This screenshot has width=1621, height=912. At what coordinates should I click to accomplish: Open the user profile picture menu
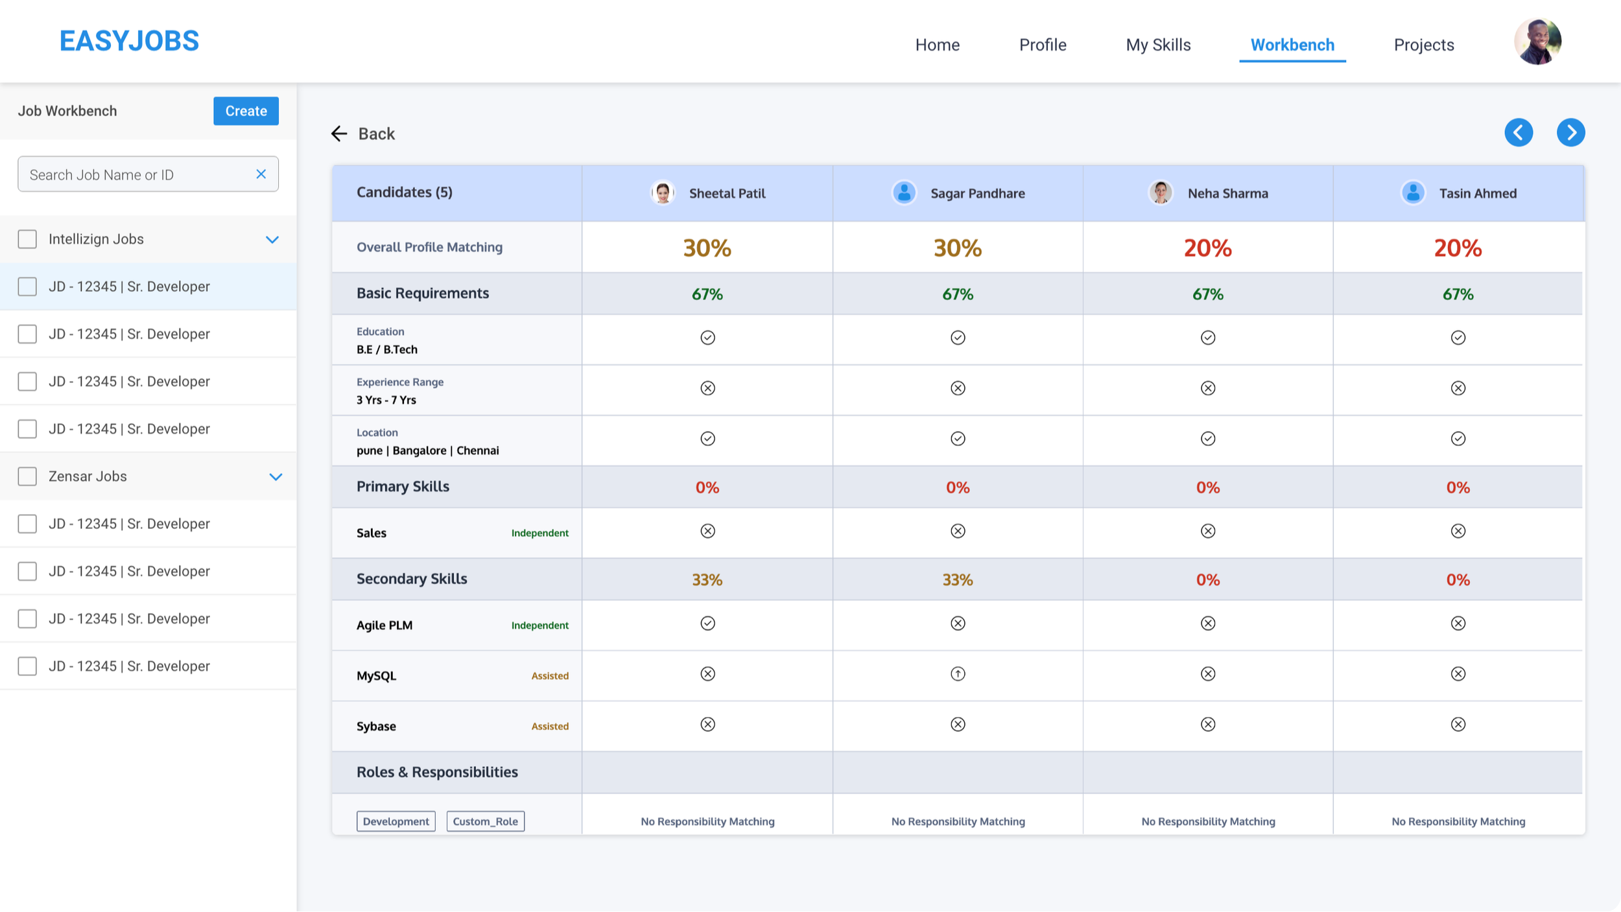click(1537, 42)
